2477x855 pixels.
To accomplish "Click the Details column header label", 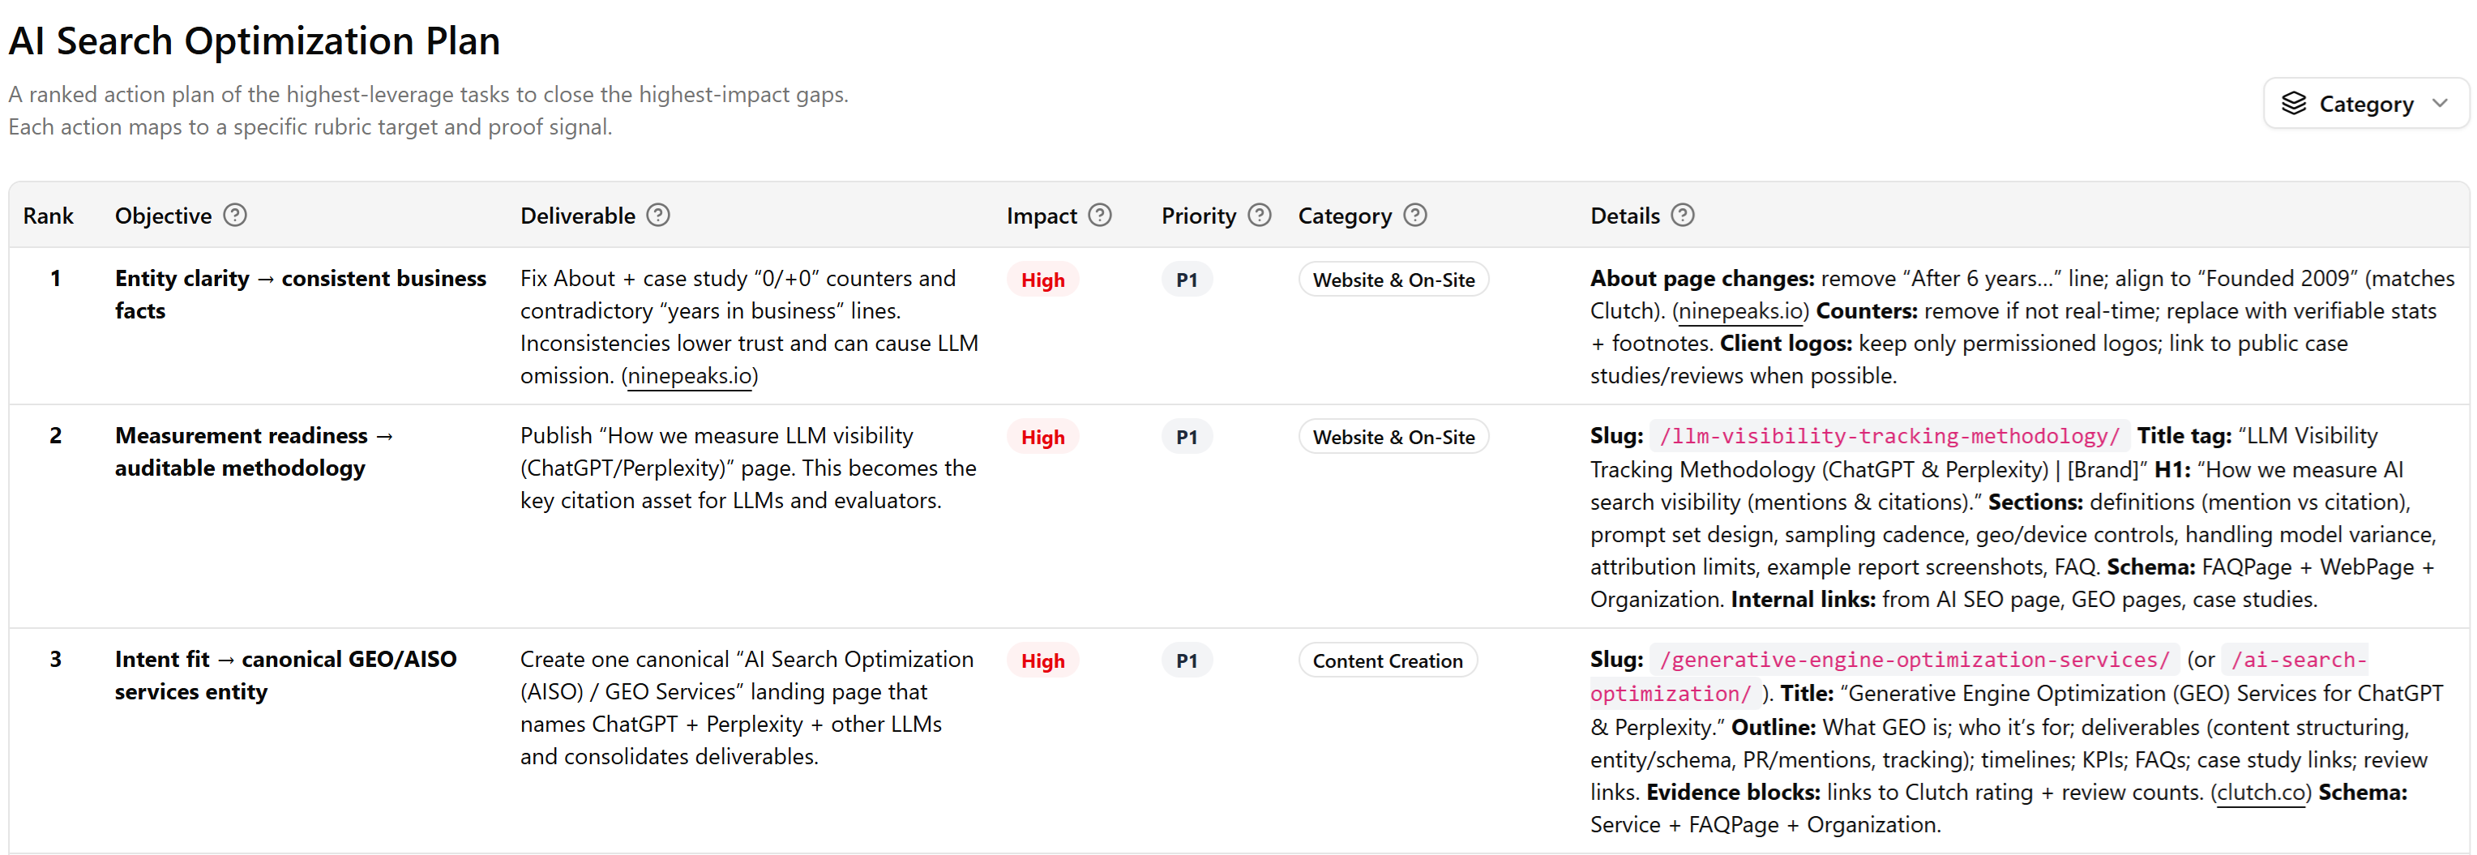I will [1625, 216].
